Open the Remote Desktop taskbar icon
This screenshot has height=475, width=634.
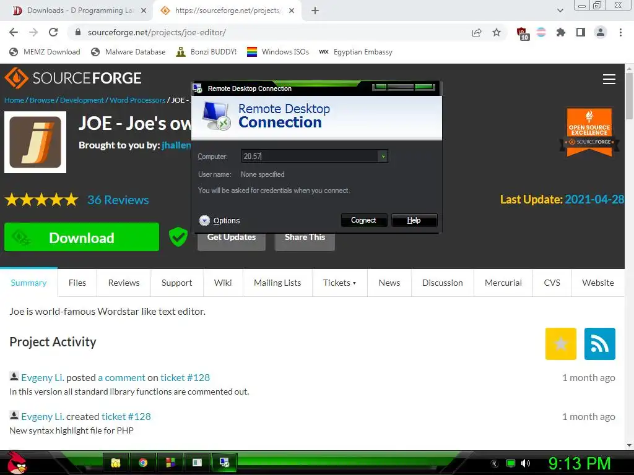224,463
